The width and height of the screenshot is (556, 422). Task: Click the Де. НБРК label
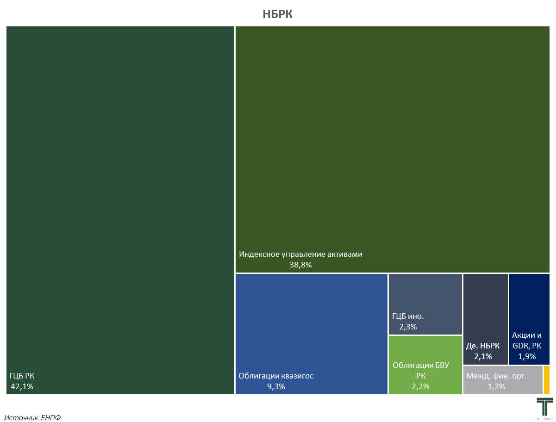click(483, 346)
